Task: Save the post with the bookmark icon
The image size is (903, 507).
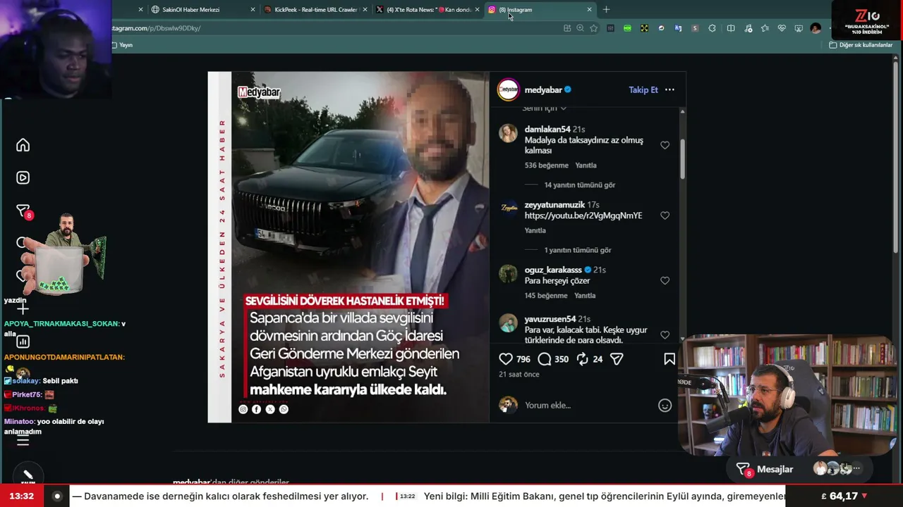Action: (669, 359)
